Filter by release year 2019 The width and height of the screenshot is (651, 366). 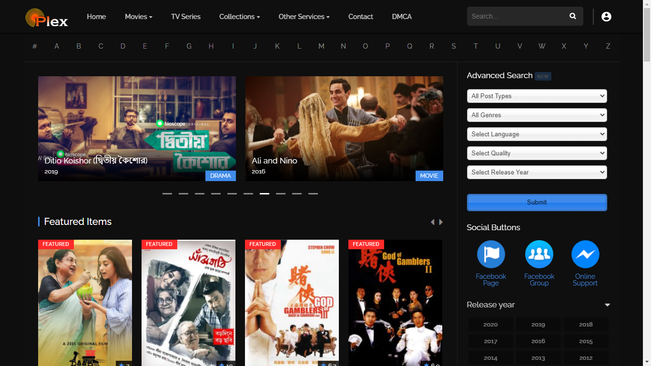point(538,325)
